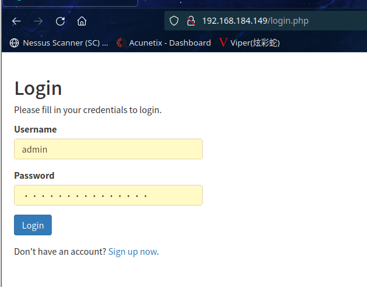Focus the Username field containing admin
367x287 pixels.
pos(108,149)
